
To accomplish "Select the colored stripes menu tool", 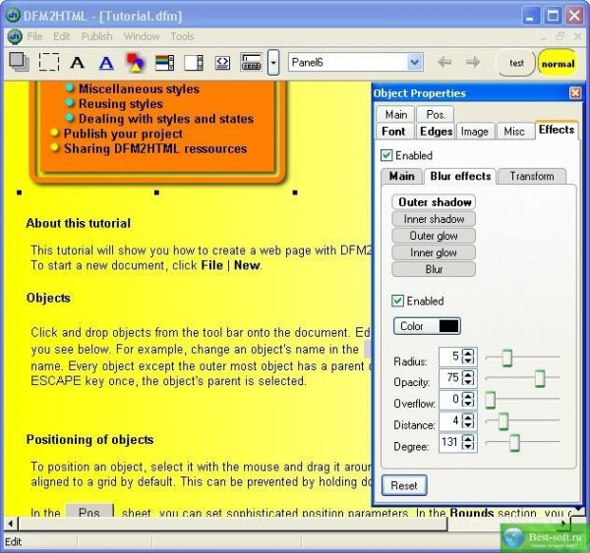I will pos(164,63).
